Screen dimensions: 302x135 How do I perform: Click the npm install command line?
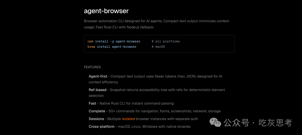(x=114, y=41)
